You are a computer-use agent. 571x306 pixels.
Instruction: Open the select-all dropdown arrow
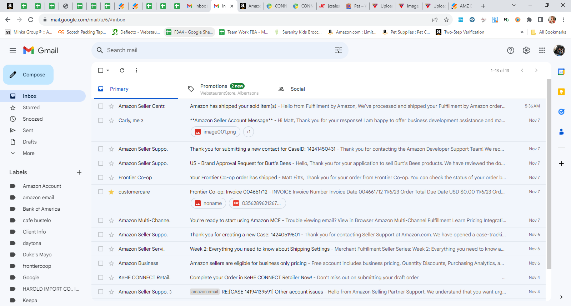coord(108,70)
